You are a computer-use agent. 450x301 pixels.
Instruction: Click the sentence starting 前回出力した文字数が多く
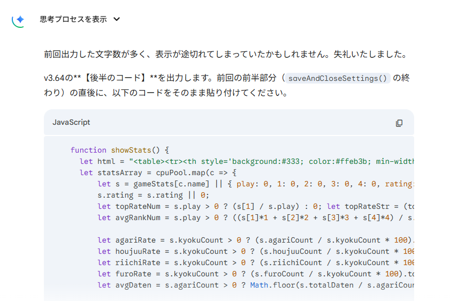tap(225, 54)
